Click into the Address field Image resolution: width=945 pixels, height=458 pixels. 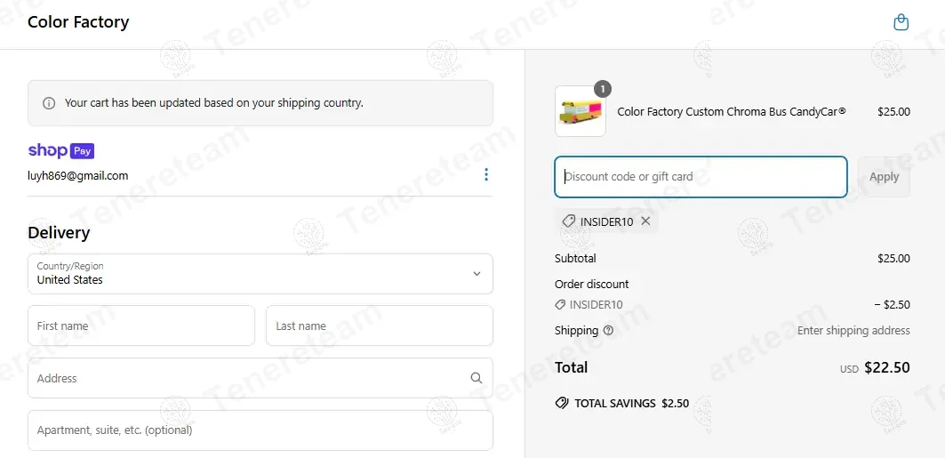(249, 378)
